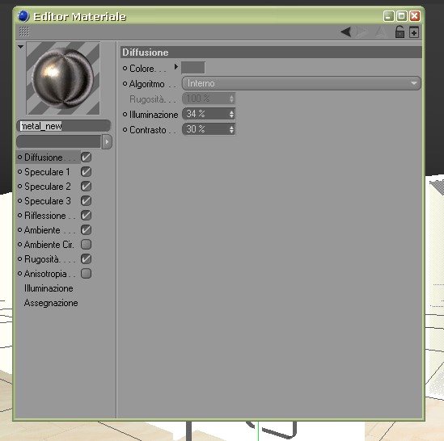This screenshot has width=444, height=441.
Task: Collapse the material preview with triangle arrow
Action: click(20, 47)
